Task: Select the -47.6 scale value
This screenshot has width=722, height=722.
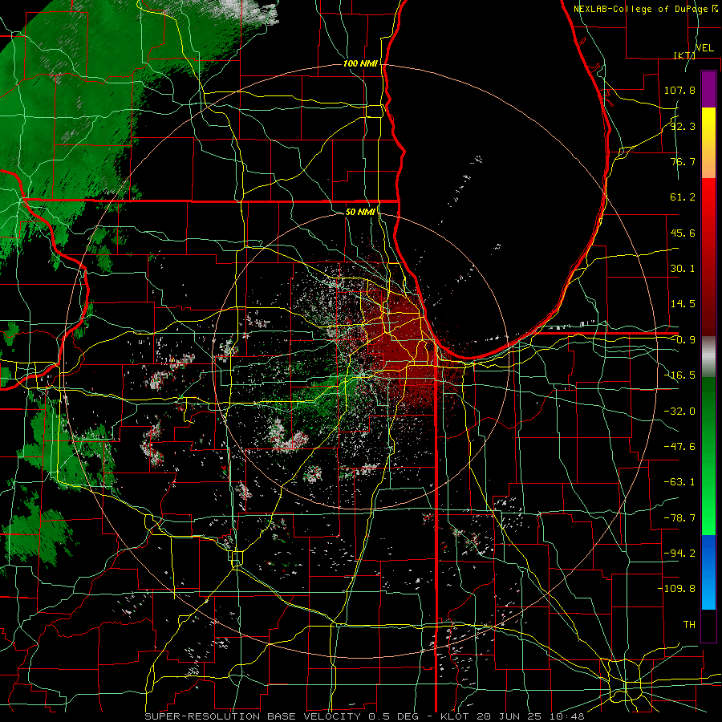Action: coord(679,447)
